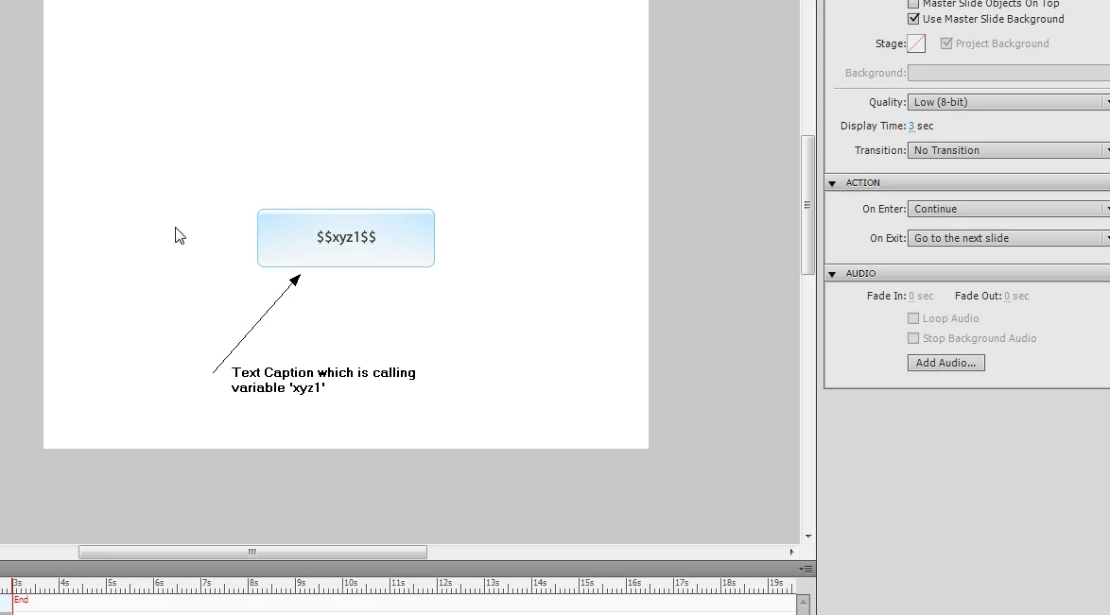Open the On Exit action dropdown
The width and height of the screenshot is (1110, 615).
click(1009, 238)
